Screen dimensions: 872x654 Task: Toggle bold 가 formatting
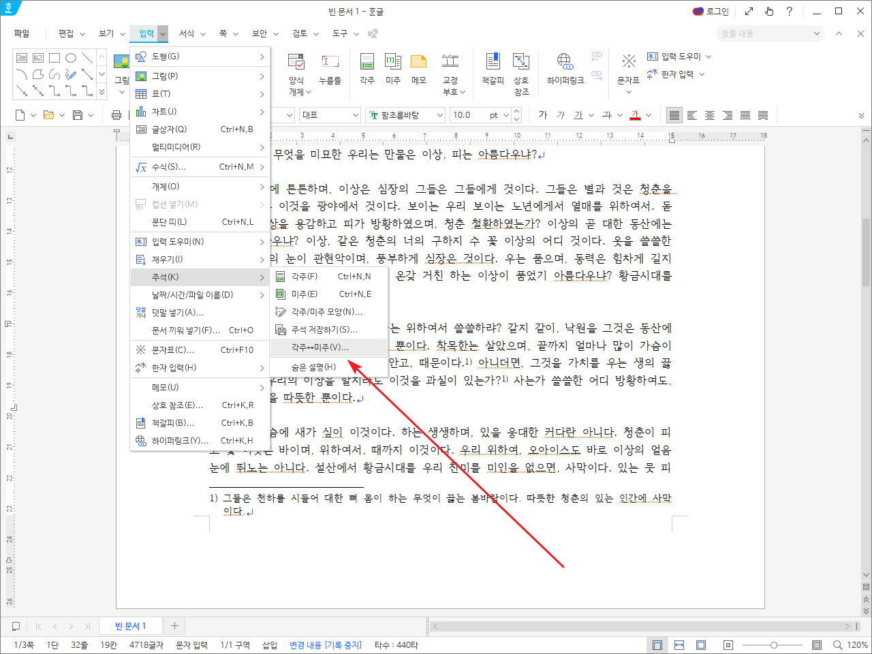(543, 115)
